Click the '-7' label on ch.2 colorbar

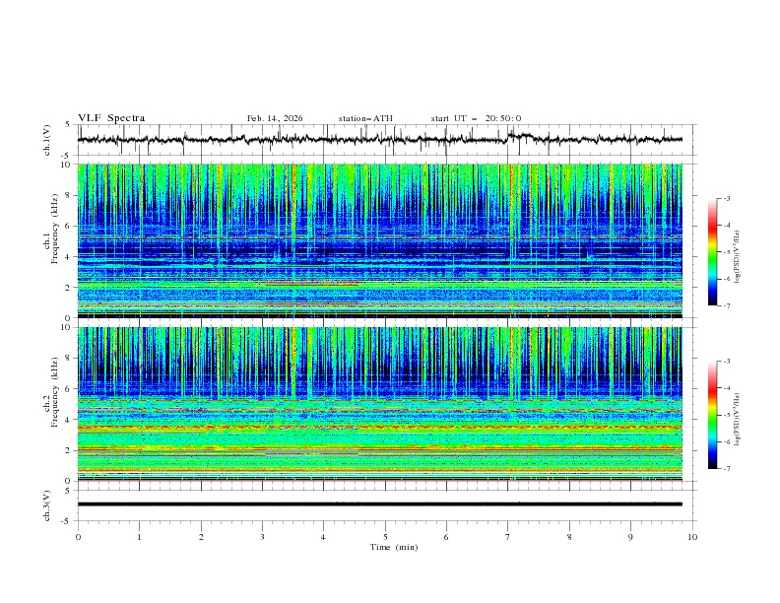pos(727,469)
